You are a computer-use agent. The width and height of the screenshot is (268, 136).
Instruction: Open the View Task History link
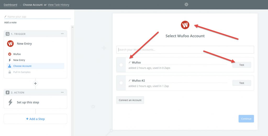(58, 5)
